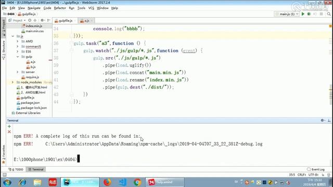Viewport: 333px width, 187px height.
Task: Launch Internet Explorer from the taskbar
Action: point(22,182)
